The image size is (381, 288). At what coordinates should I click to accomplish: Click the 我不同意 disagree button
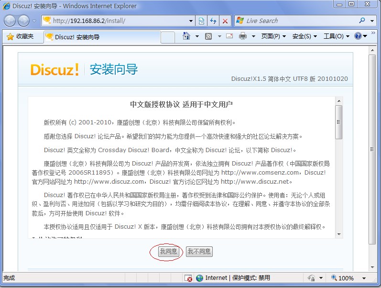tap(199, 251)
